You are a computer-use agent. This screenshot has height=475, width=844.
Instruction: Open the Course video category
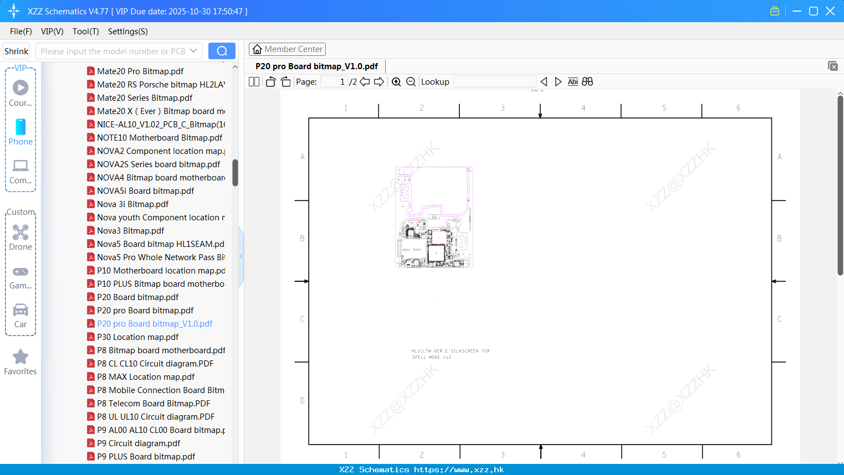point(21,93)
